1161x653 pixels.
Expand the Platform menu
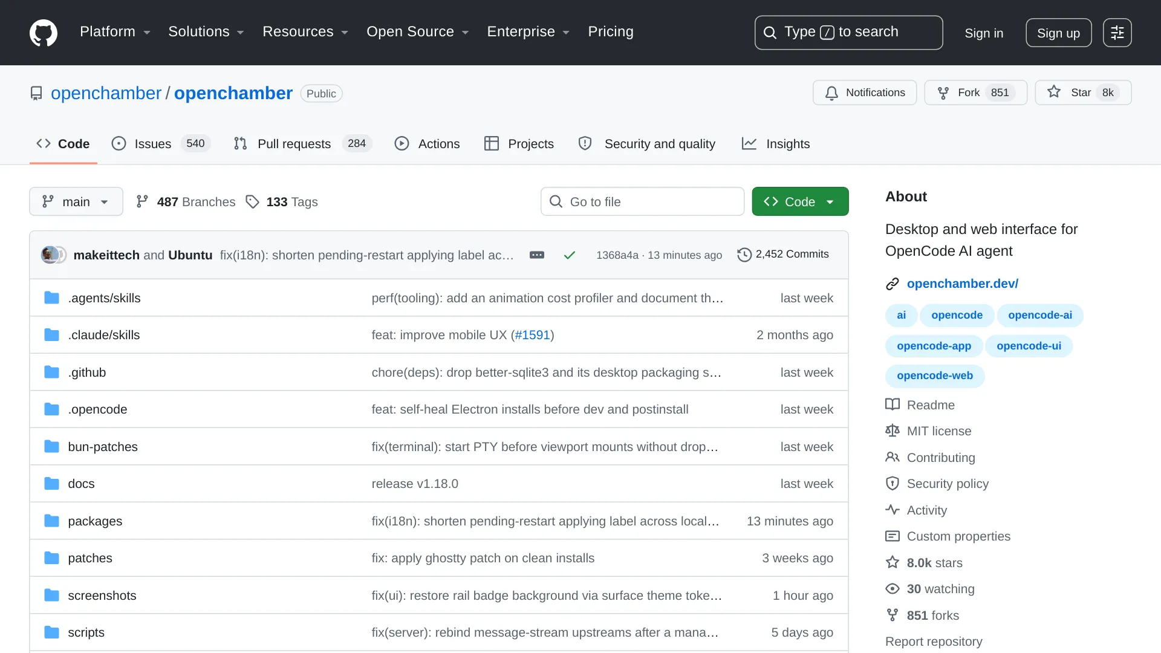pyautogui.click(x=115, y=32)
